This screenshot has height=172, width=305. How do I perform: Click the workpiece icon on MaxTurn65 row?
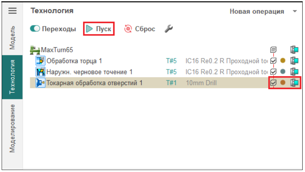294,50
